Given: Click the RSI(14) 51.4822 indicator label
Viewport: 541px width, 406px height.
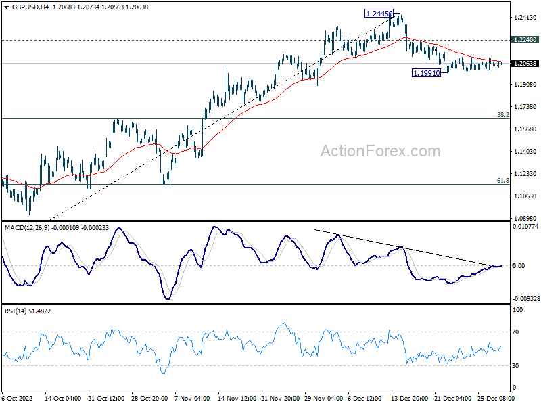Looking at the screenshot, I should pos(28,311).
